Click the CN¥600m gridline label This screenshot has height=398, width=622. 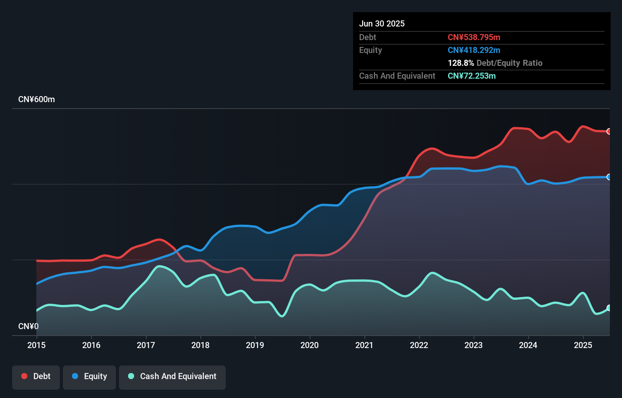click(x=37, y=99)
